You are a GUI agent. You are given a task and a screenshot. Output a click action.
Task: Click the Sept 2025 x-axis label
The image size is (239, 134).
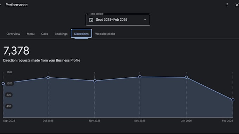9,121
